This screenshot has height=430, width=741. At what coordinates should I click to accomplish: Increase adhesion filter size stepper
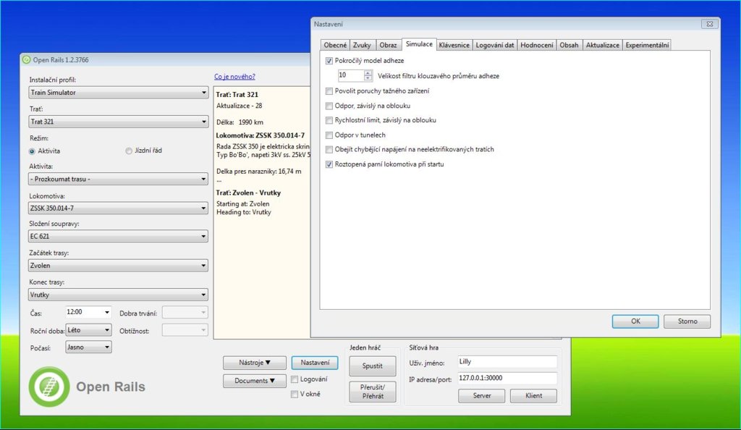[x=368, y=73]
